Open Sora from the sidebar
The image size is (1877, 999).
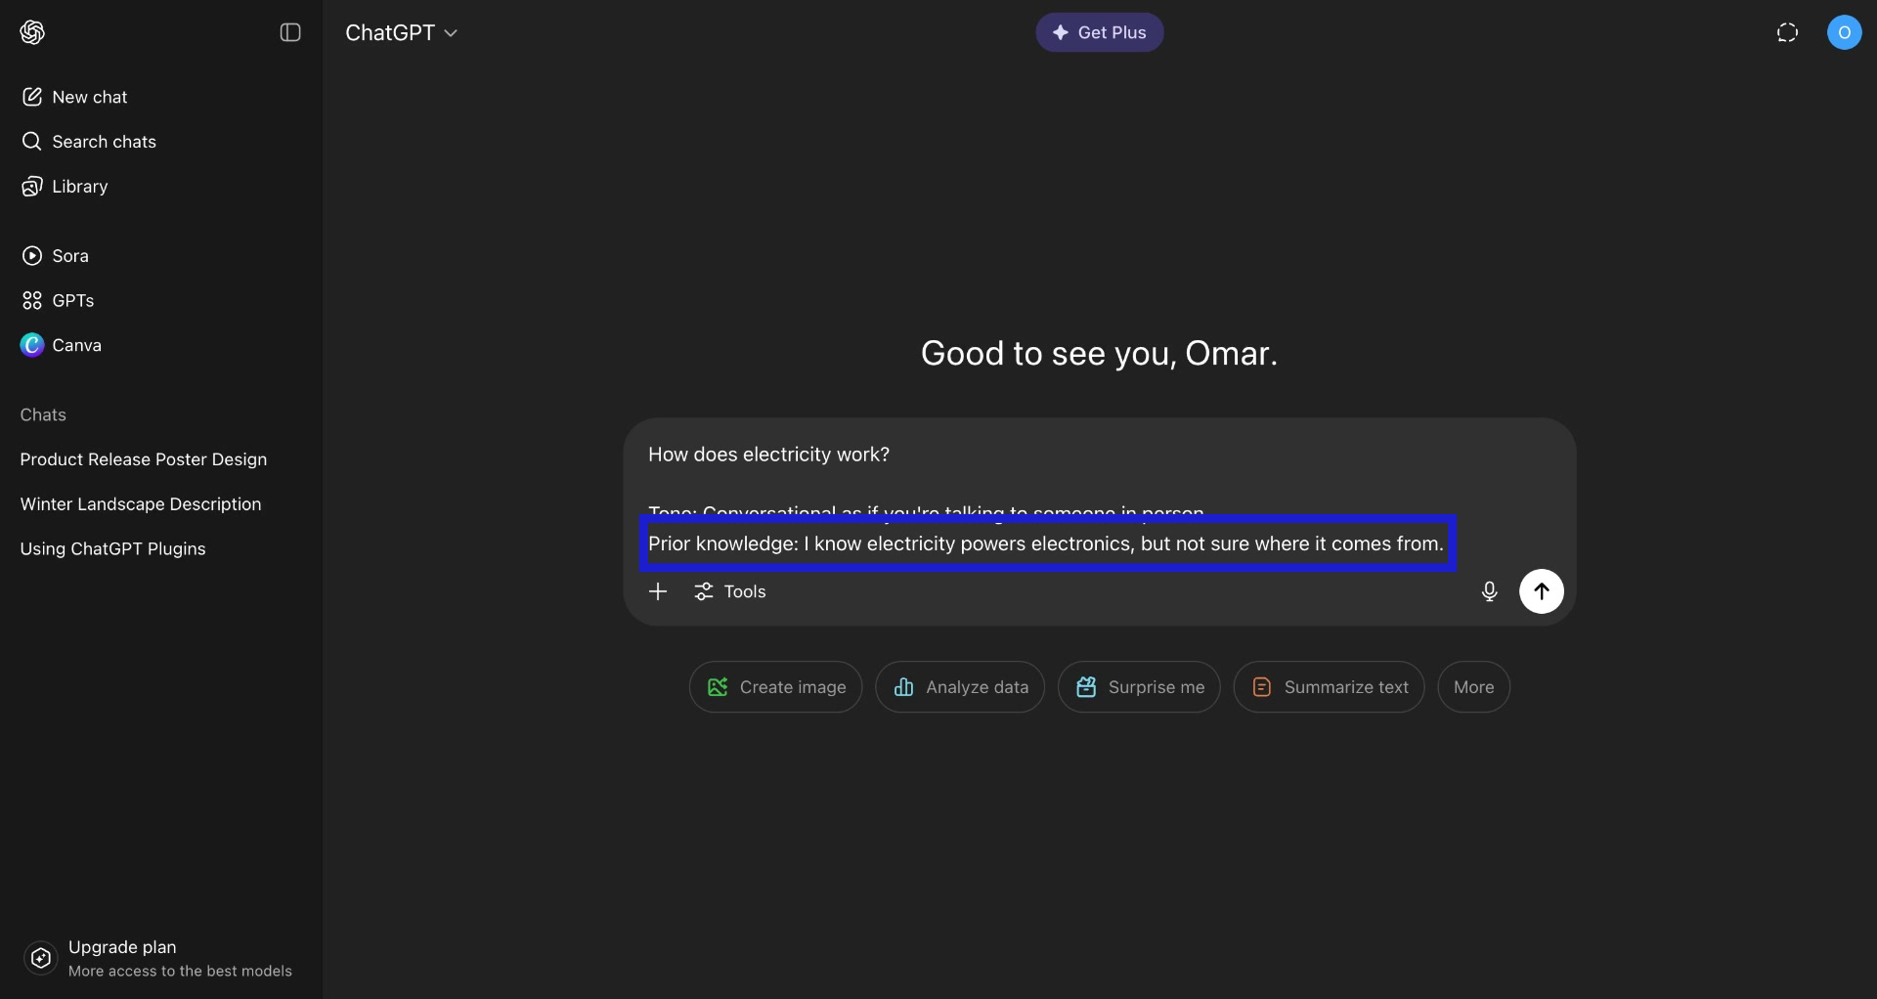tap(69, 256)
